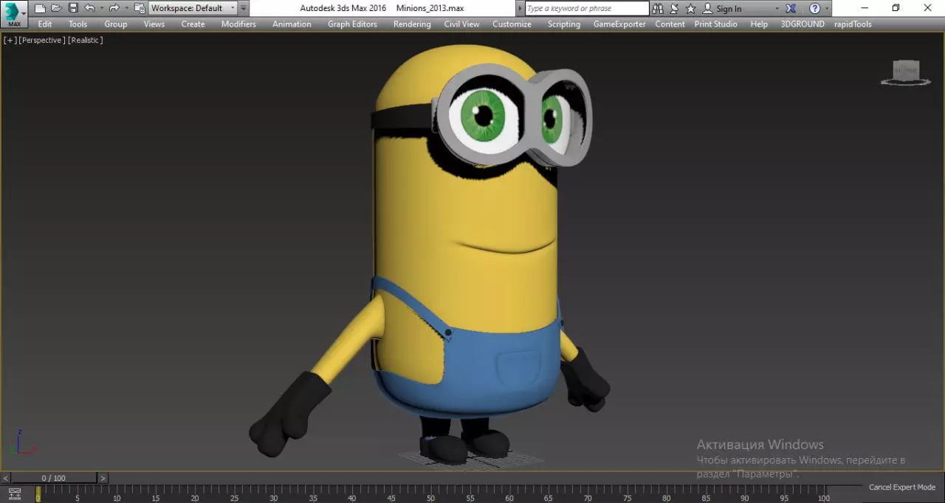The height and width of the screenshot is (503, 945).
Task: Click frame 50 on the timeline track bar
Action: point(430,495)
